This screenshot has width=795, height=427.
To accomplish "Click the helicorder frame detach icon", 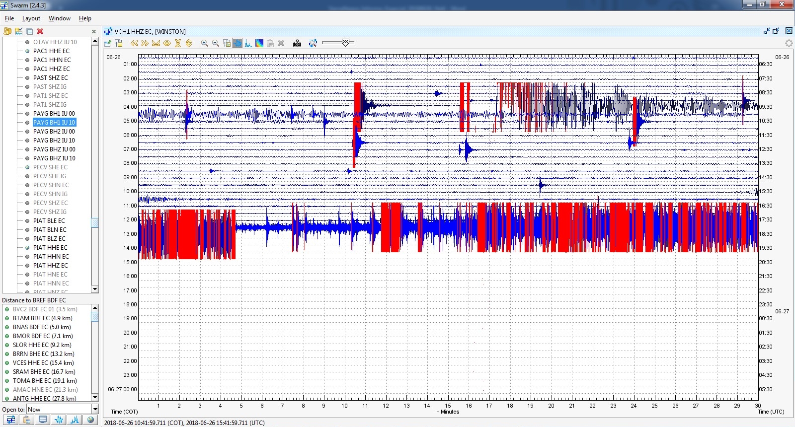I will pos(767,31).
